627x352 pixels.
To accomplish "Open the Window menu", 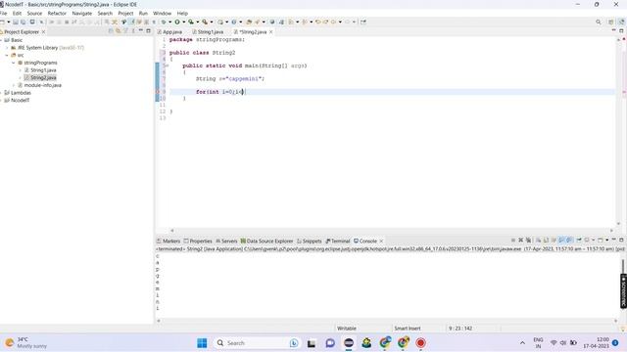I will tap(162, 13).
